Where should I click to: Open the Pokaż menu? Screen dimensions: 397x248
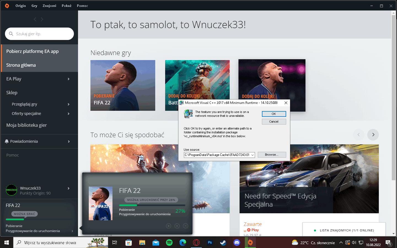66,6
